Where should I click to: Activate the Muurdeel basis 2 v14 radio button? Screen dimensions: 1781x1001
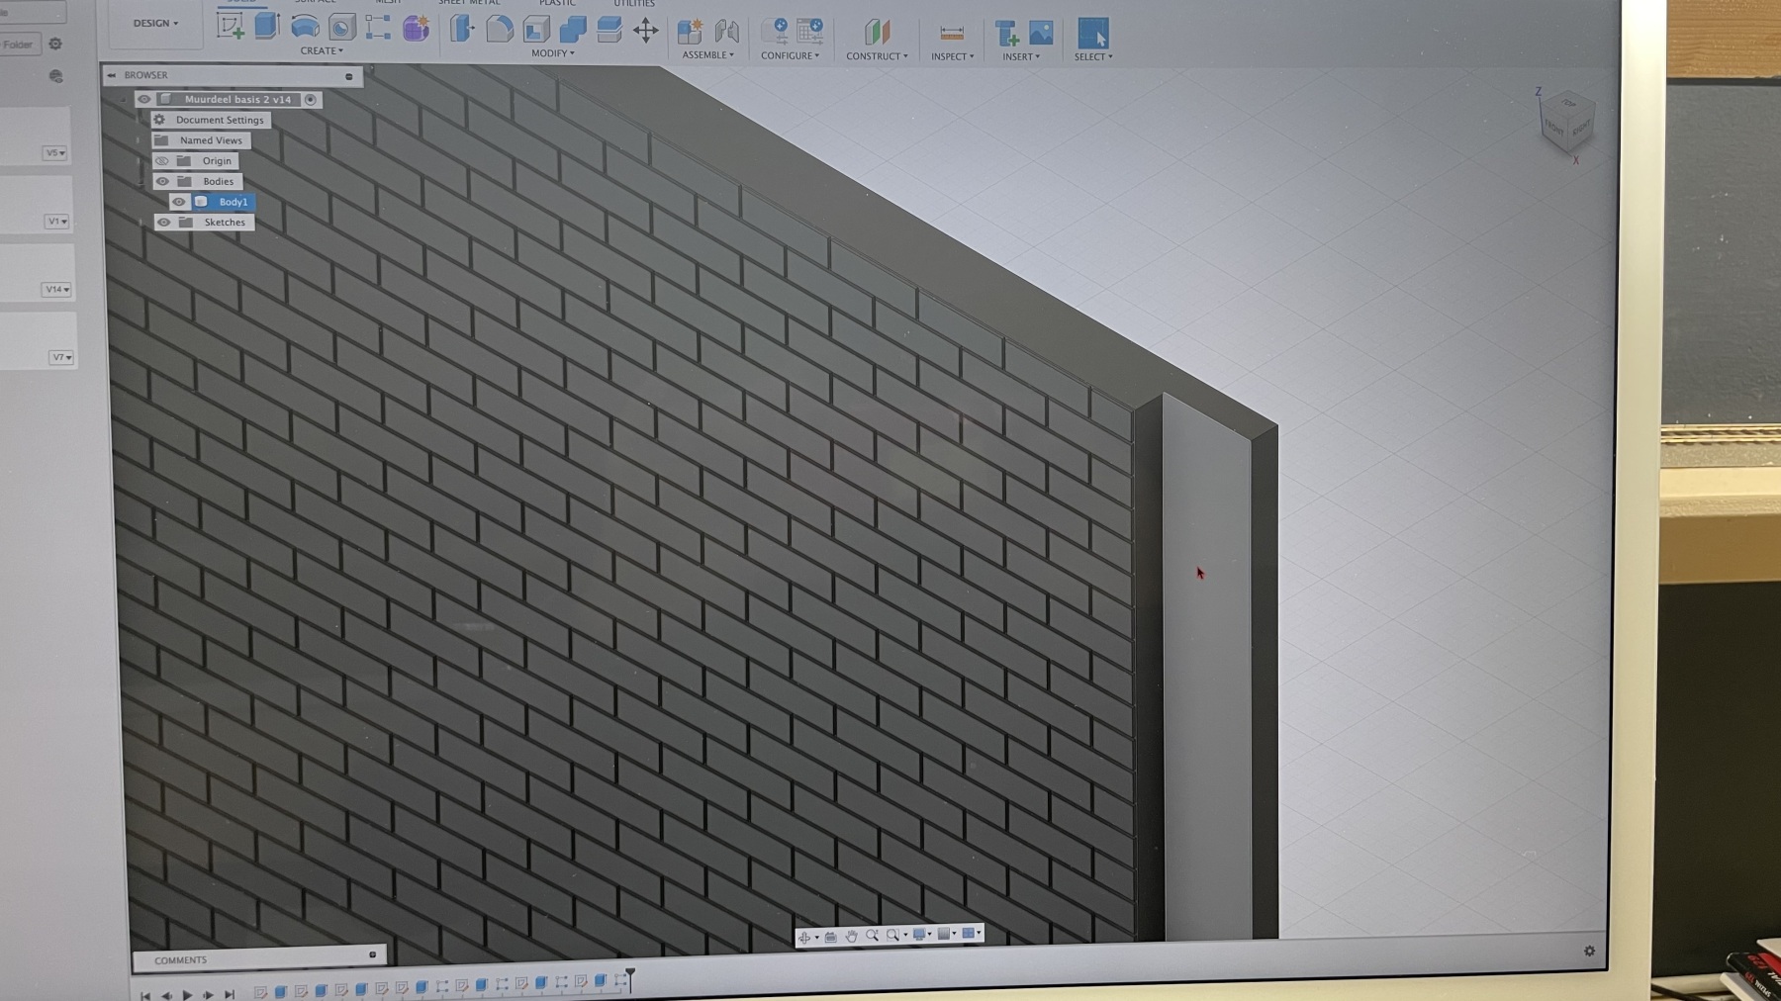pos(311,99)
